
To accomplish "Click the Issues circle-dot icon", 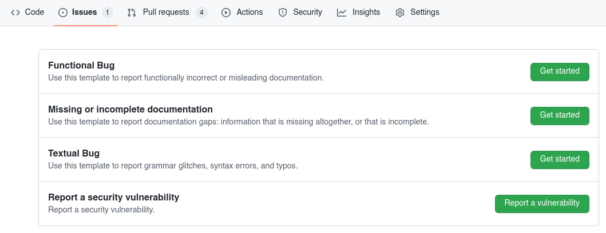I will [63, 12].
